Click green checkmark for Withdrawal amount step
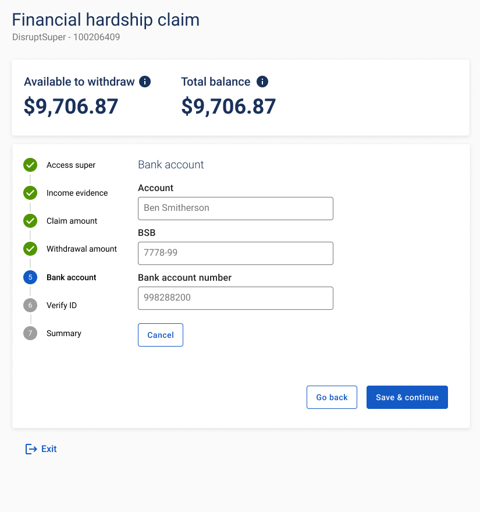Screen dimensions: 480x512 (30, 249)
